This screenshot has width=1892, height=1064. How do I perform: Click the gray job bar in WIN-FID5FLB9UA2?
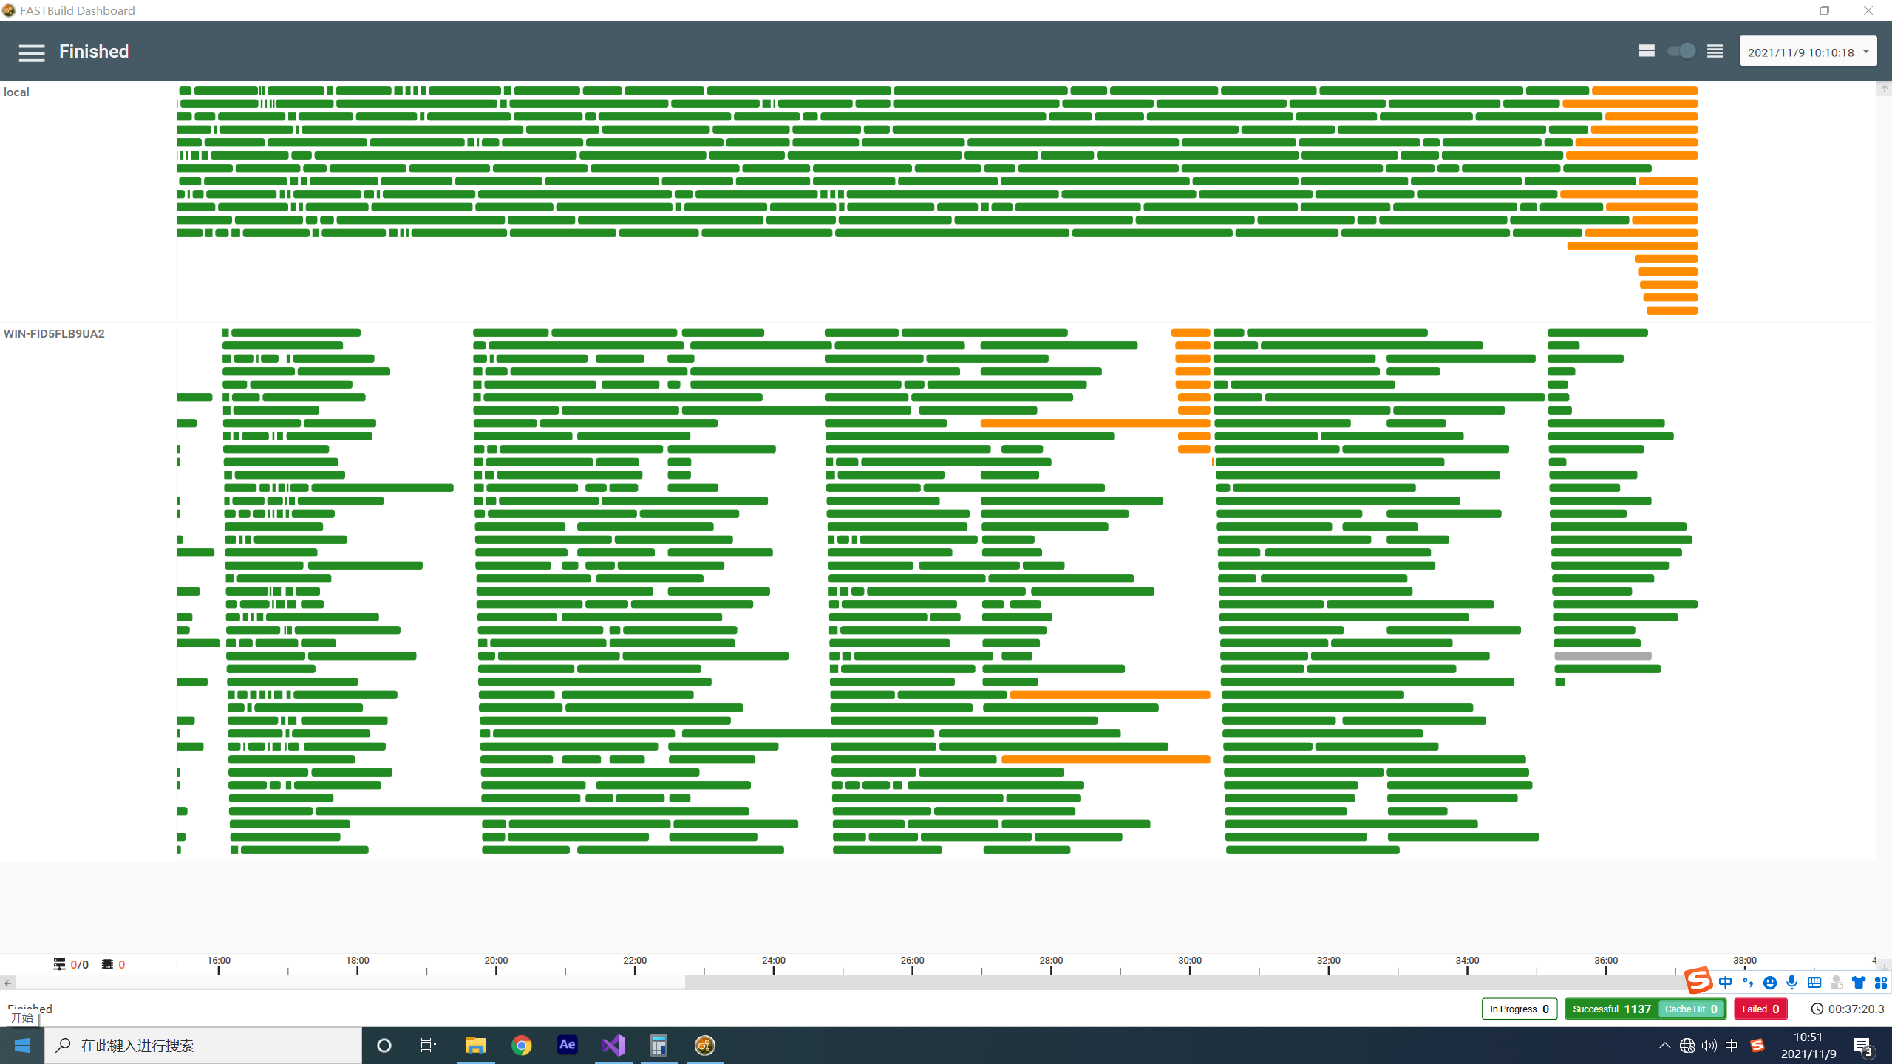[x=1602, y=656]
